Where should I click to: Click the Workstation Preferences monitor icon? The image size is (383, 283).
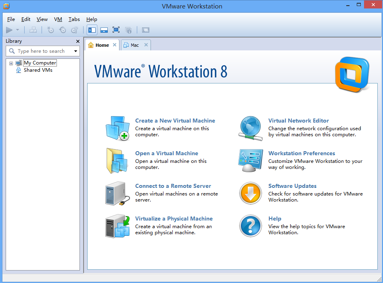251,160
